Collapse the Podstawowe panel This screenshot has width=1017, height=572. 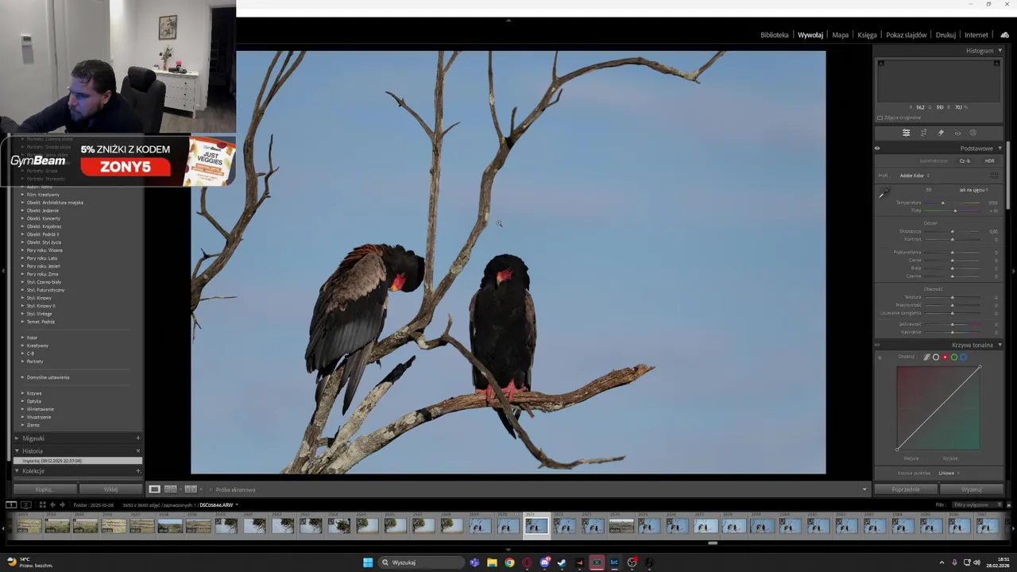point(1000,149)
